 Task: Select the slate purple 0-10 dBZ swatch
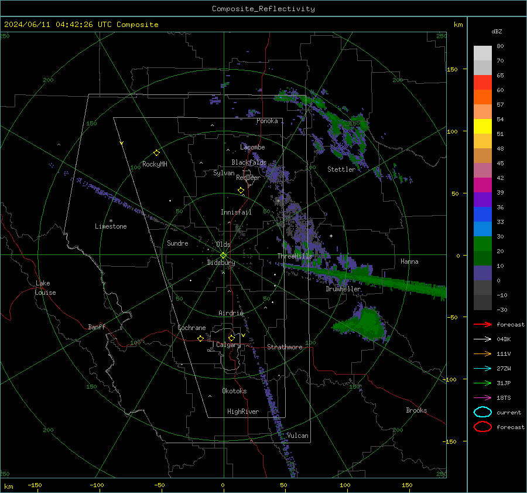[482, 273]
